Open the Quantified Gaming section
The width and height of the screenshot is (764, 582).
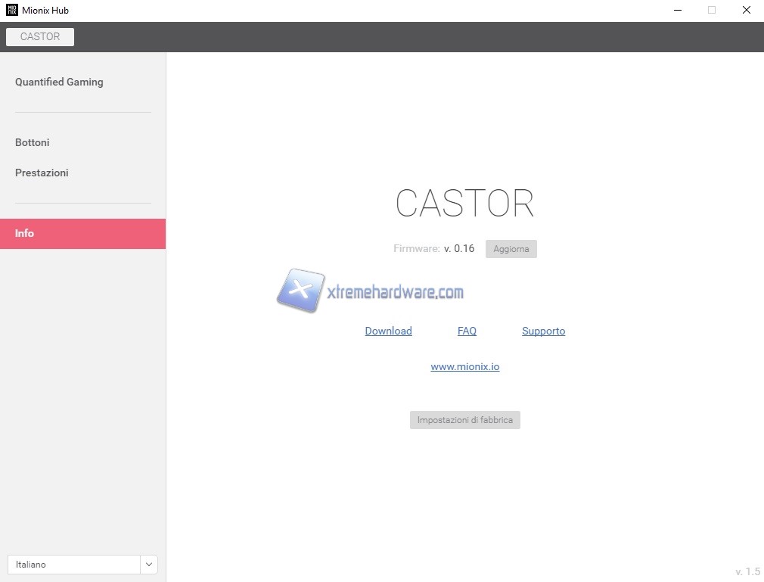pyautogui.click(x=59, y=82)
